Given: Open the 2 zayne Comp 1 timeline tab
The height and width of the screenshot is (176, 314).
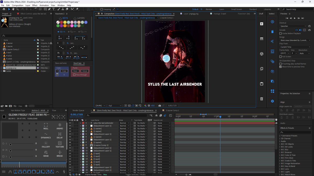Looking at the screenshot, I should [x=172, y=110].
